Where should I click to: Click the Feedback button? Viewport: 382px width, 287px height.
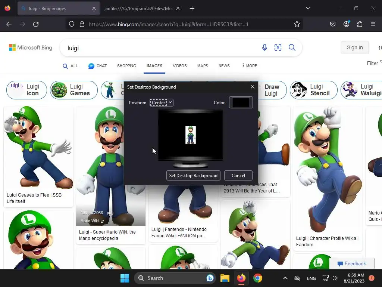(351, 263)
